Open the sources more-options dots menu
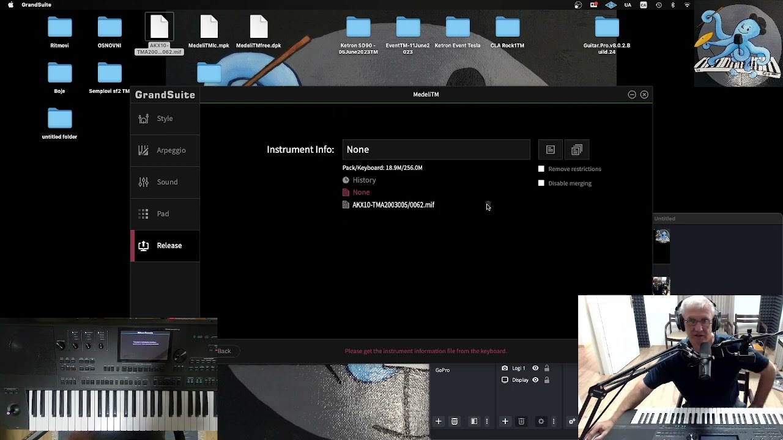The width and height of the screenshot is (783, 440). [554, 421]
